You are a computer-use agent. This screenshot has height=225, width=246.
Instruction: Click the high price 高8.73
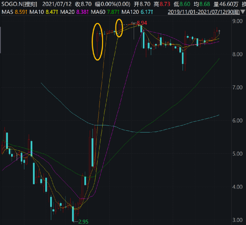[x=162, y=4]
